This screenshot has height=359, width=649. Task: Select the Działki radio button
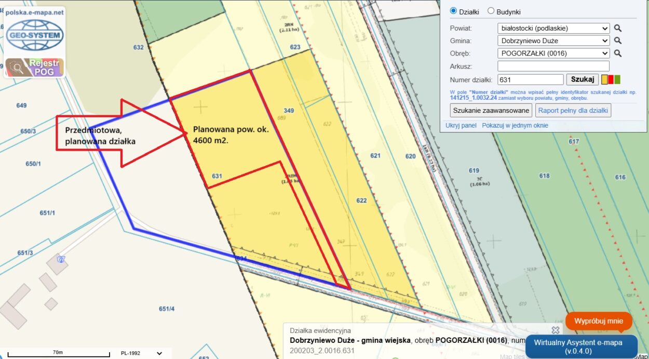pyautogui.click(x=453, y=11)
